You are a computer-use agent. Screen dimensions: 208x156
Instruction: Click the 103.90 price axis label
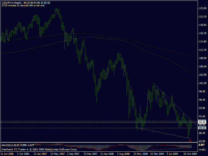click(x=203, y=75)
